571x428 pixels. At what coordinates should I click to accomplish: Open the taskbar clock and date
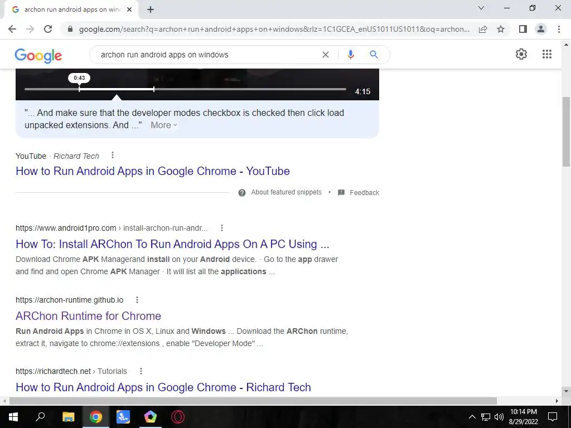coord(523,417)
